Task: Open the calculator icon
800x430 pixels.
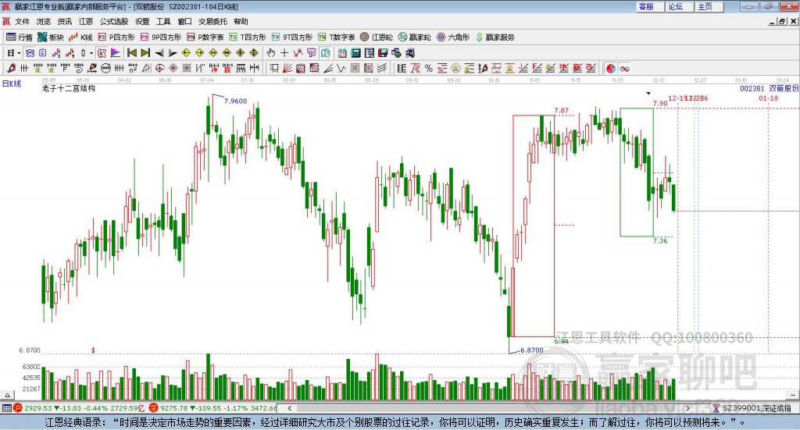Action: pyautogui.click(x=355, y=53)
